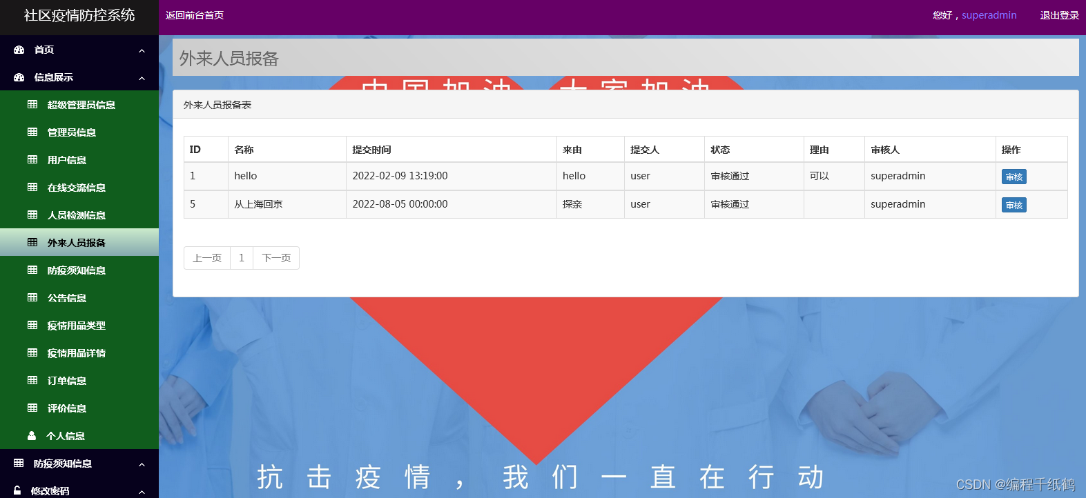Click the person icon beside 个人信息
1086x498 pixels.
point(32,436)
